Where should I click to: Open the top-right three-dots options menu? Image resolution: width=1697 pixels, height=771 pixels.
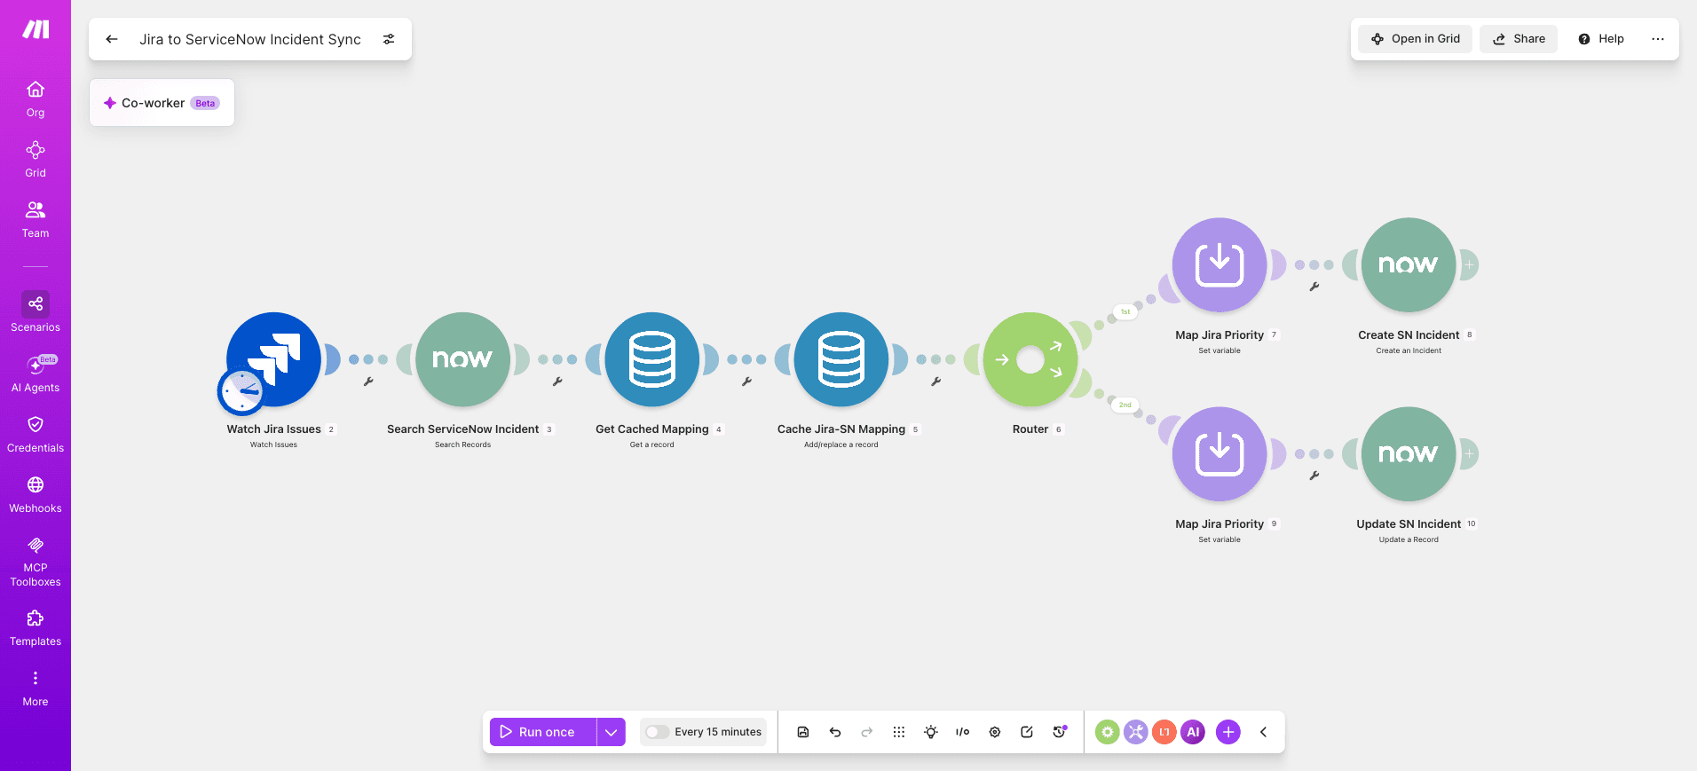1658,39
